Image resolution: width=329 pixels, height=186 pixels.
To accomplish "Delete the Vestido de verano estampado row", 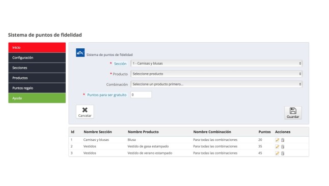I will tap(283, 153).
